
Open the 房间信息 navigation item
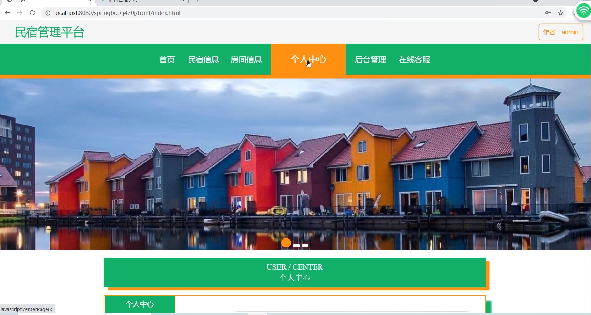coord(246,59)
